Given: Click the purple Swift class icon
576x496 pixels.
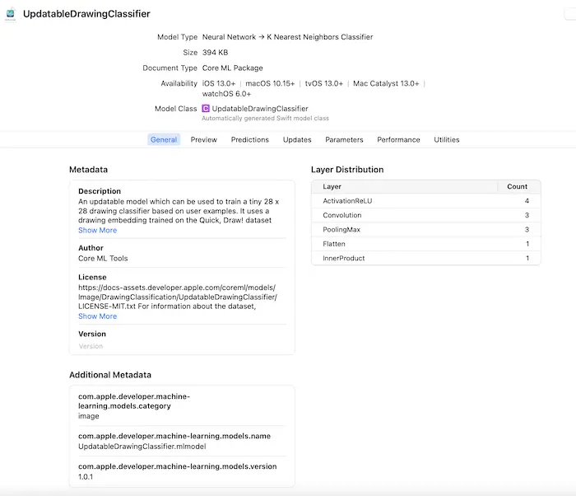Looking at the screenshot, I should 206,109.
